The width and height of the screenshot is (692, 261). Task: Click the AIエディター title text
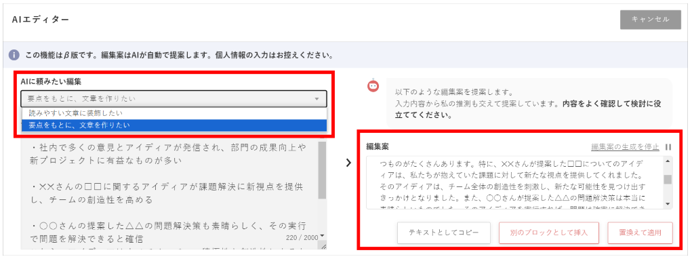point(41,20)
